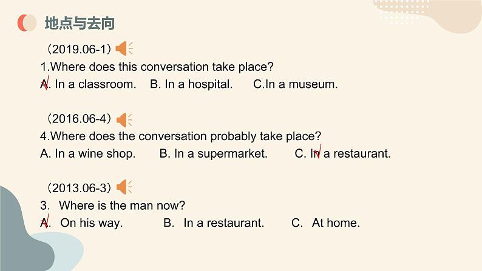Click the '地点与去向' slide title
This screenshot has width=482, height=271.
80,23
